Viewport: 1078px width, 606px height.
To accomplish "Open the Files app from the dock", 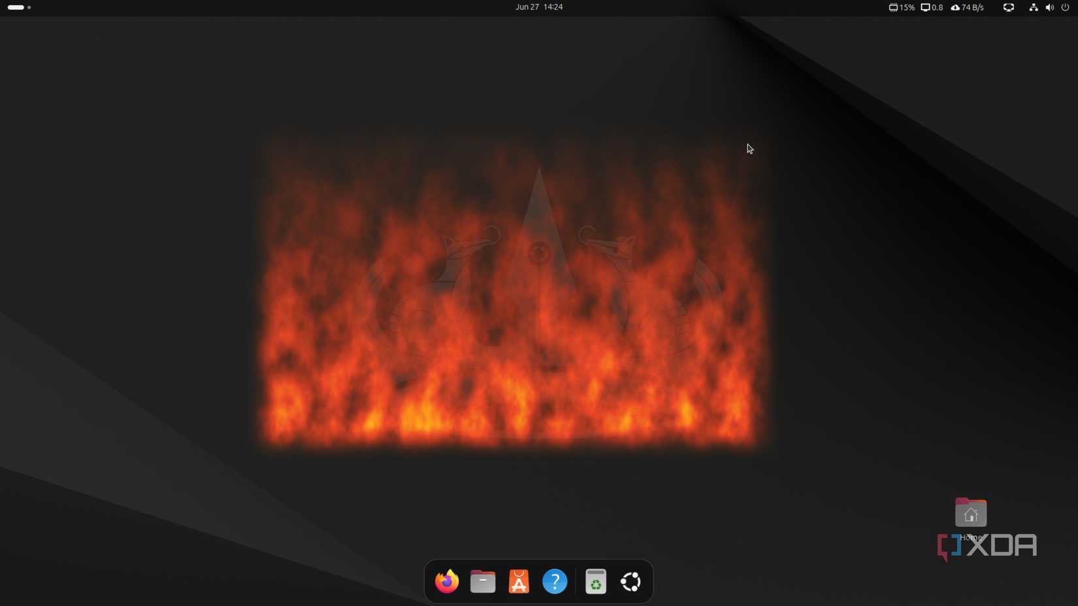I will (483, 581).
